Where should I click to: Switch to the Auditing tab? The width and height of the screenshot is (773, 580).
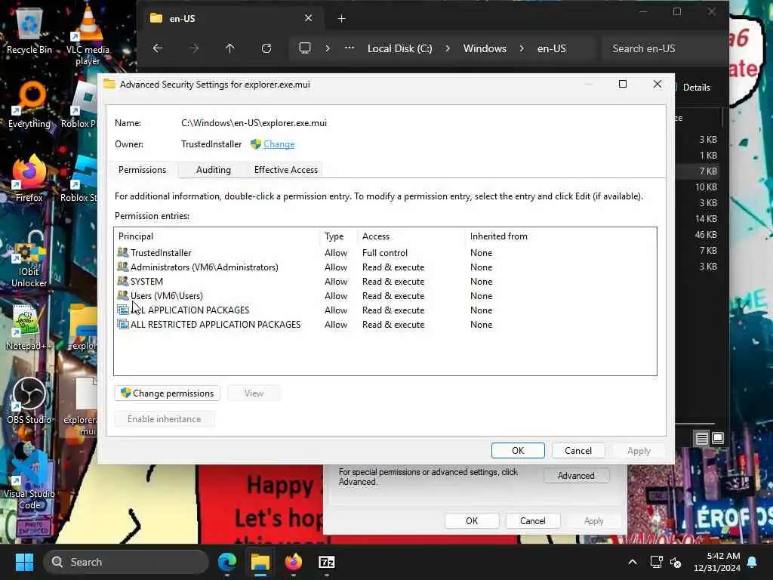pos(213,170)
